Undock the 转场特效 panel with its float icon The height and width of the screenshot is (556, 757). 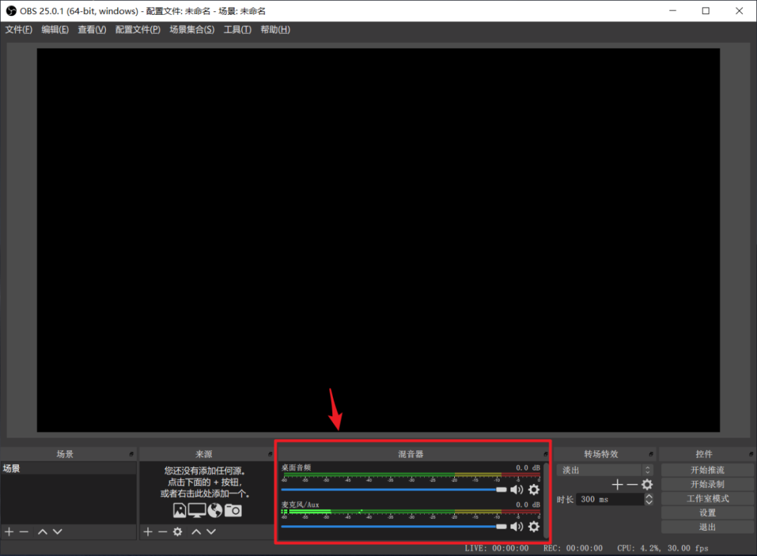click(x=650, y=454)
